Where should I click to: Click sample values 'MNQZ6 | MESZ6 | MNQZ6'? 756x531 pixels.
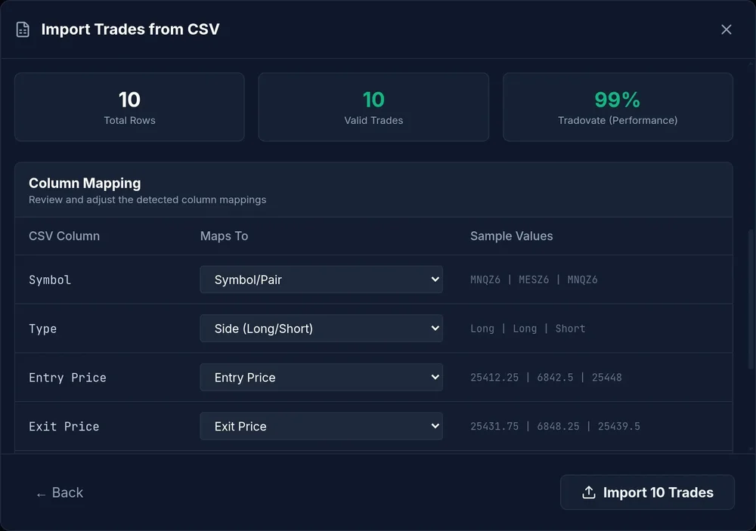[x=534, y=279]
